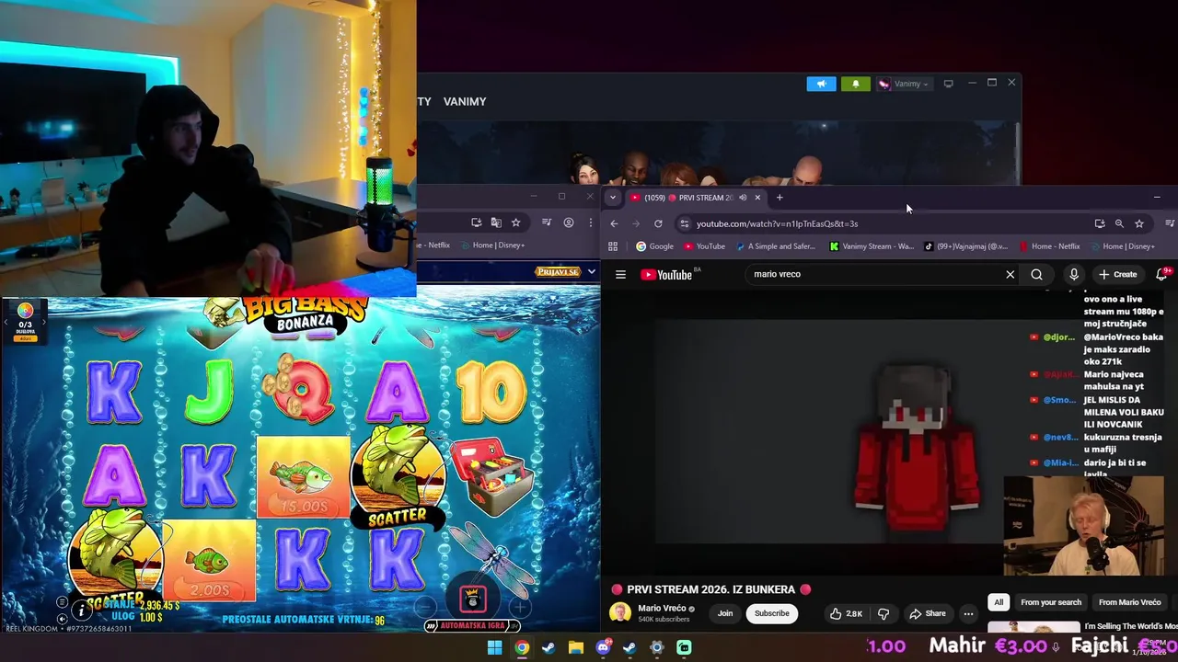Open Chrome from the taskbar
The width and height of the screenshot is (1178, 662).
point(522,647)
